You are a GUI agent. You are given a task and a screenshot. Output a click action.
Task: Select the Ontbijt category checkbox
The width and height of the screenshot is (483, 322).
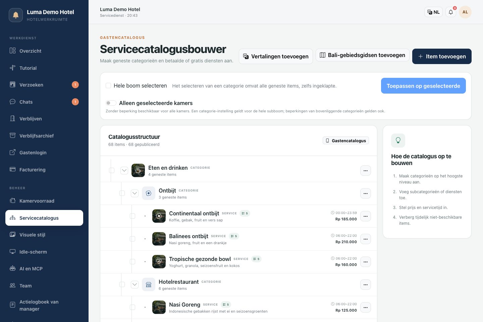[122, 193]
